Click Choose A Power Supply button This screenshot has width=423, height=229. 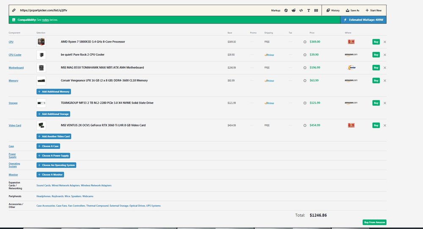coord(54,156)
